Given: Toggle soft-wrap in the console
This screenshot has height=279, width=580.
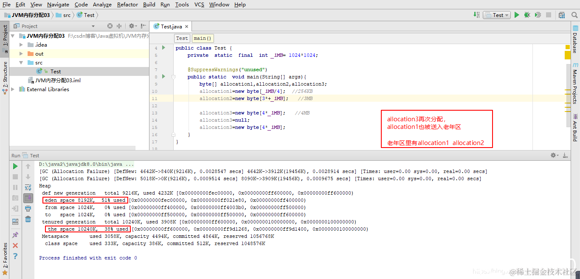Looking at the screenshot, I should 28,187.
